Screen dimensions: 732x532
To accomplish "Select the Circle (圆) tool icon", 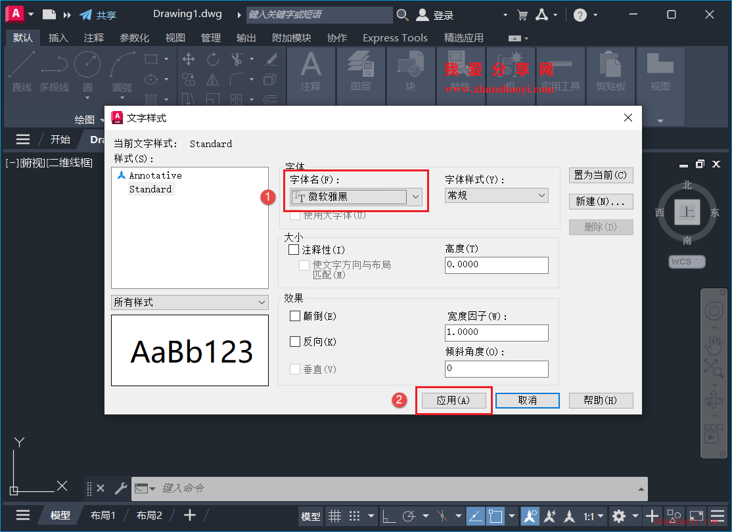I will (x=87, y=64).
